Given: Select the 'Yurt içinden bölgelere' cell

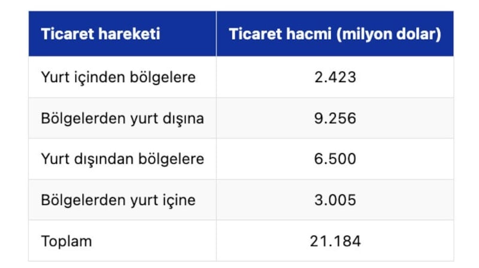Looking at the screenshot, I should click(119, 77).
